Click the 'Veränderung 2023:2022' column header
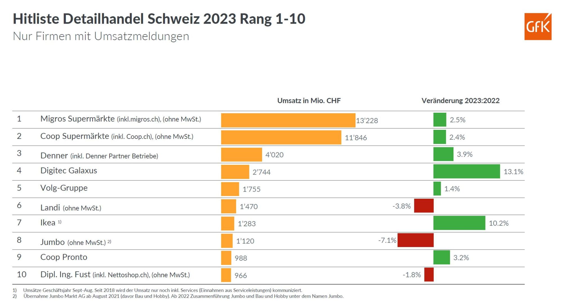Image resolution: width=563 pixels, height=301 pixels. coord(460,101)
